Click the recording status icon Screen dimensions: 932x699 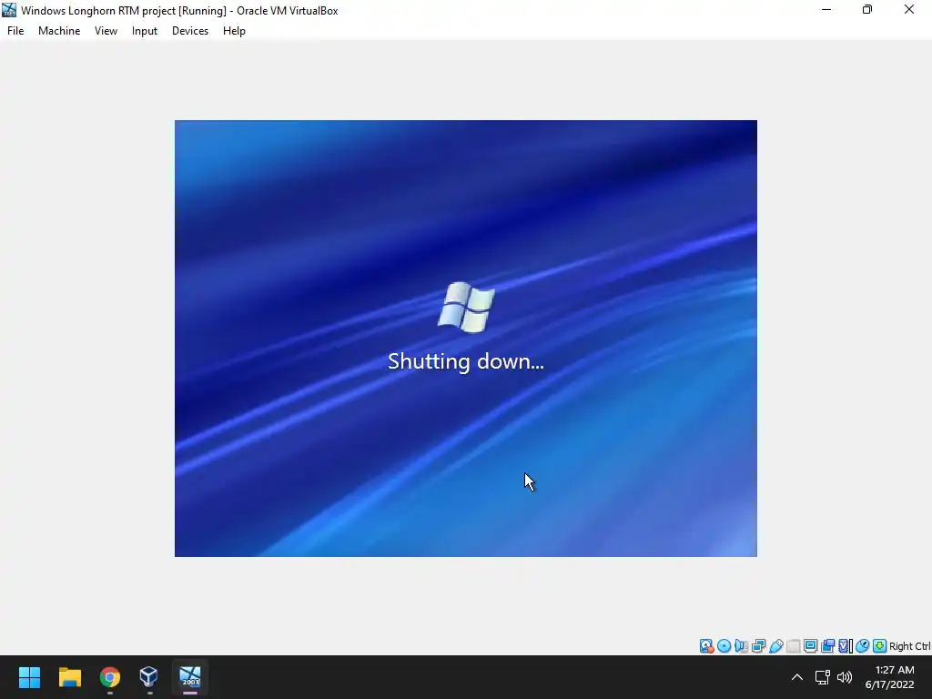827,645
